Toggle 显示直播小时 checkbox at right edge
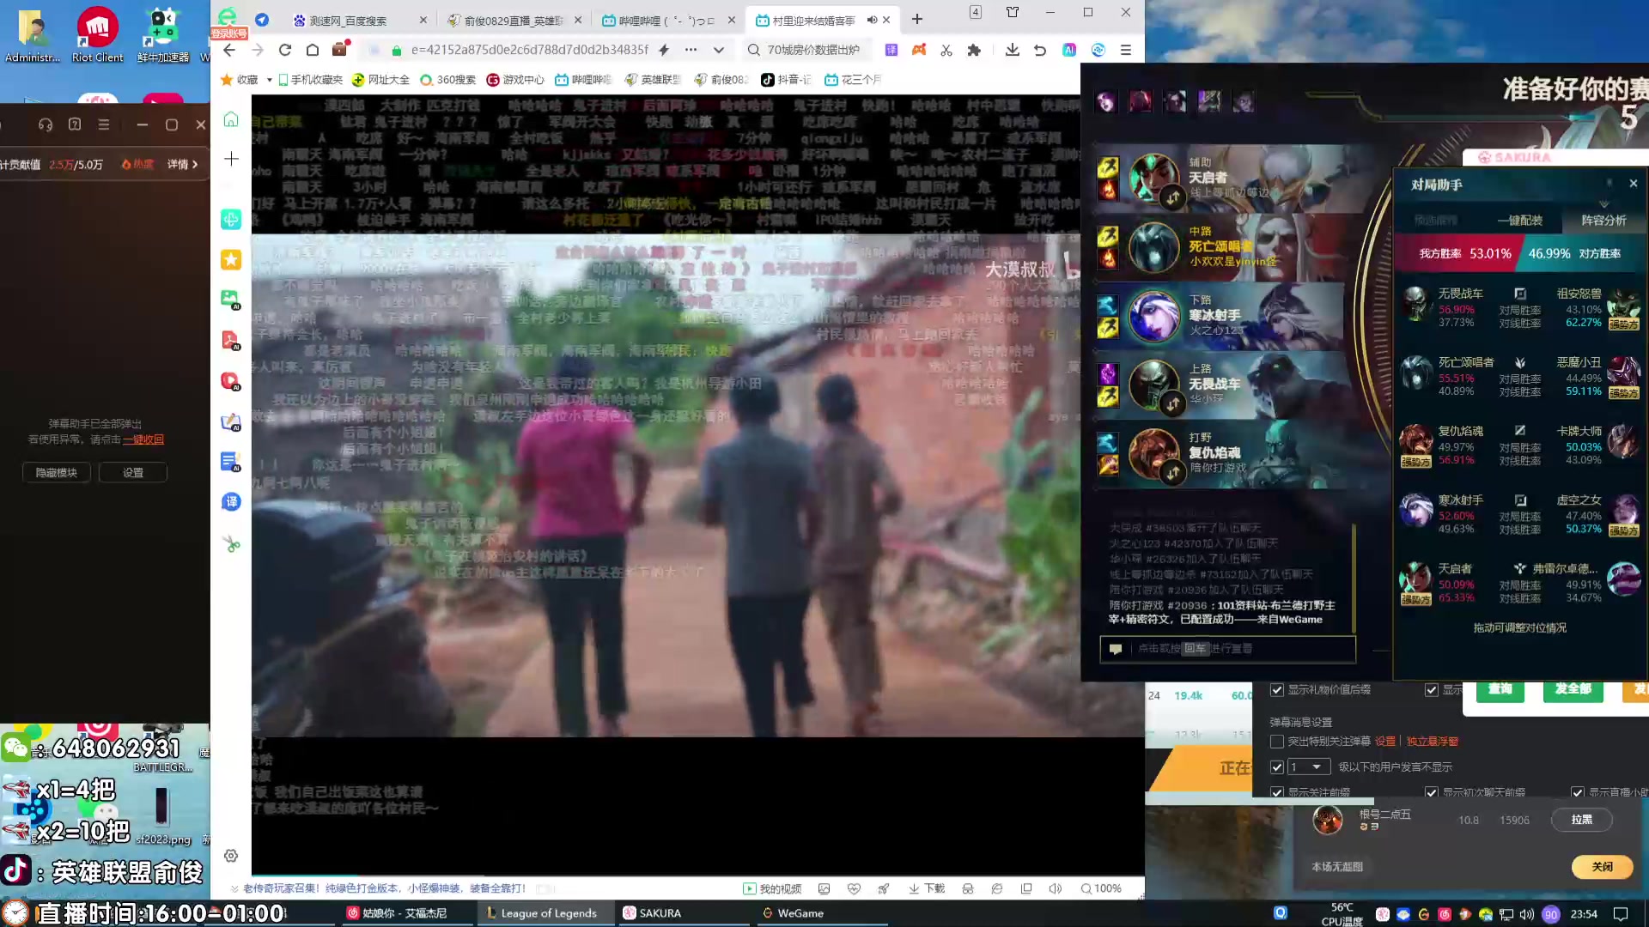This screenshot has width=1649, height=927. point(1578,792)
